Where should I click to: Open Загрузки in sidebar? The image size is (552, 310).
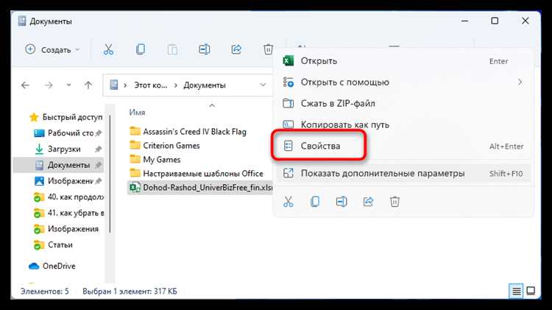68,149
